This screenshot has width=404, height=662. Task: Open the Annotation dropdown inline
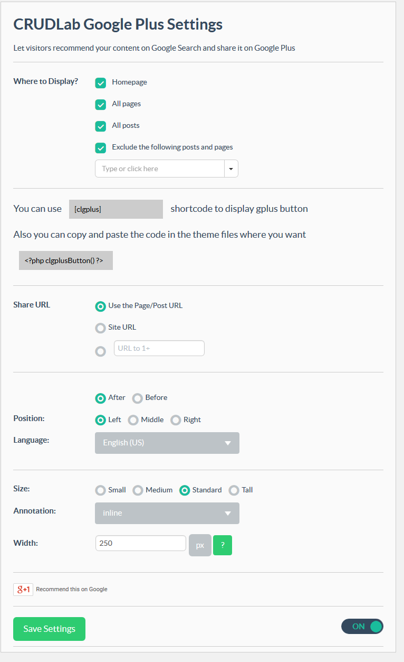[167, 513]
